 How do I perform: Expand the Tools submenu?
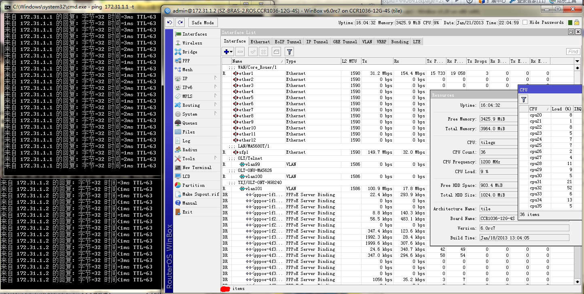click(x=197, y=159)
